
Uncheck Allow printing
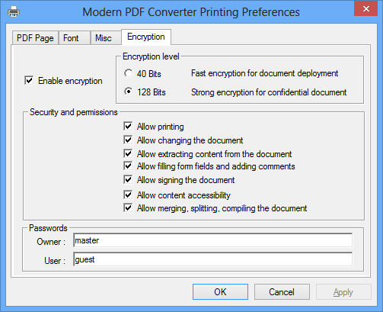click(x=128, y=126)
